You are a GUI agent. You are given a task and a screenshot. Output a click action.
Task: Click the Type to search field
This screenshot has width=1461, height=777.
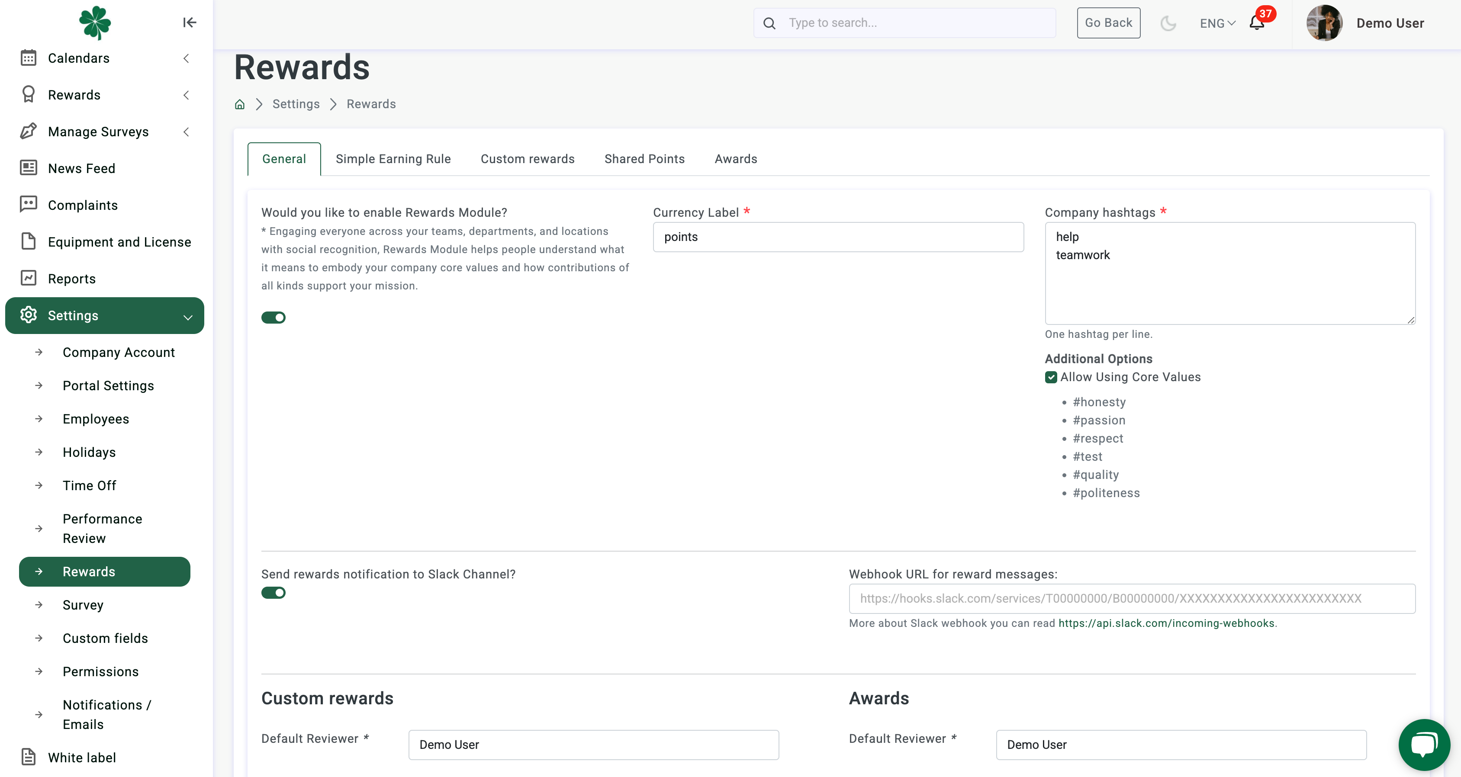click(904, 22)
